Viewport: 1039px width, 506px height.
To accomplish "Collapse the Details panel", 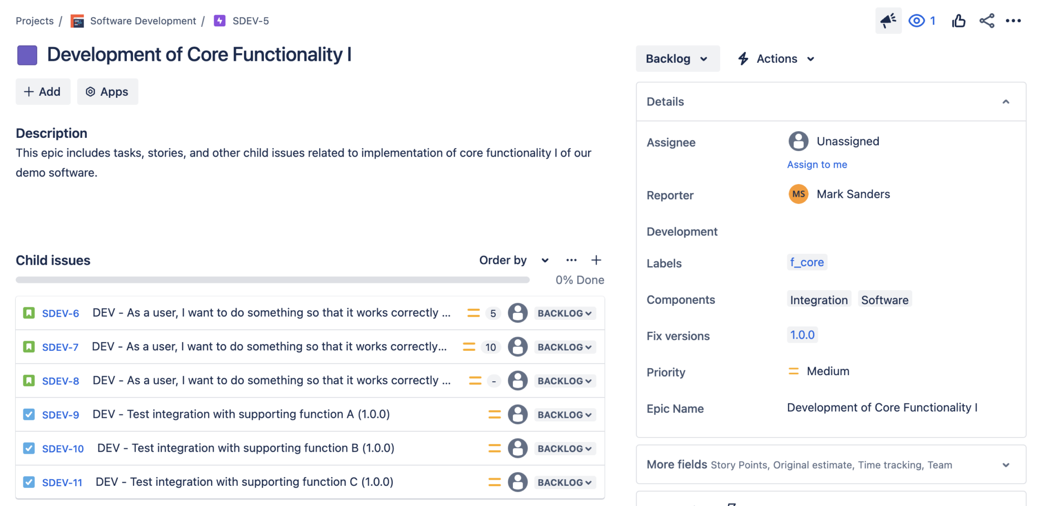I will click(1007, 101).
